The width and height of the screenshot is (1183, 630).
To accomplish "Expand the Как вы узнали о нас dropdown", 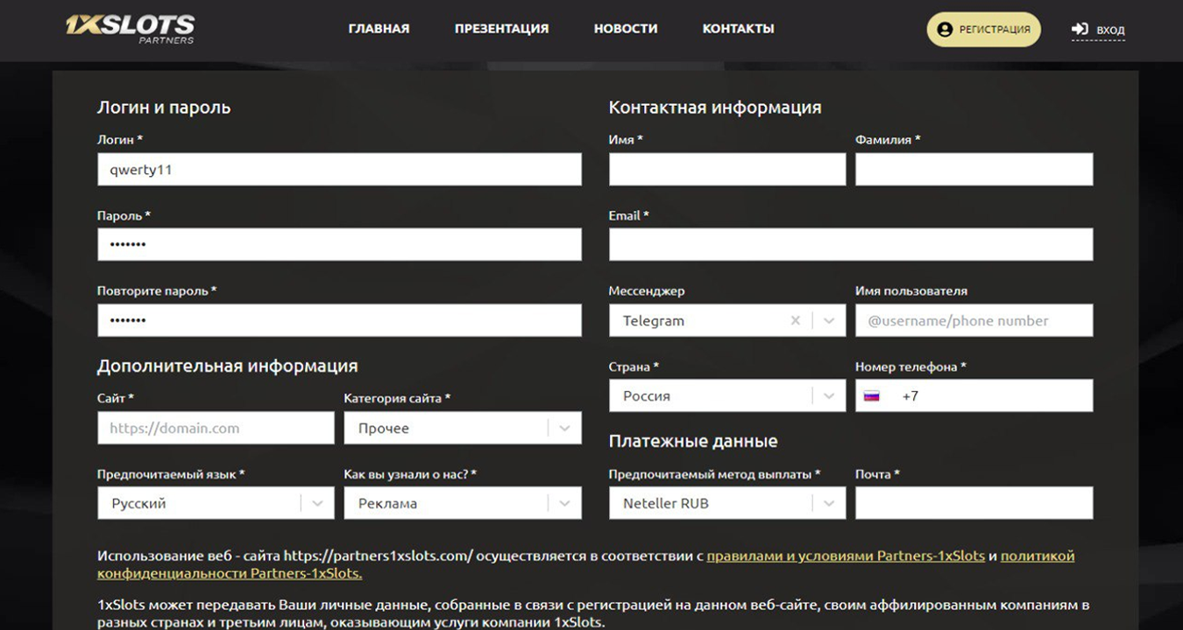I will click(462, 503).
